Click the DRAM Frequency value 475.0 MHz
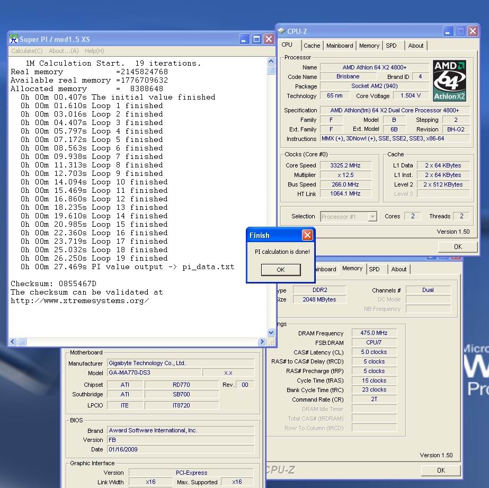The image size is (489, 488). click(374, 333)
